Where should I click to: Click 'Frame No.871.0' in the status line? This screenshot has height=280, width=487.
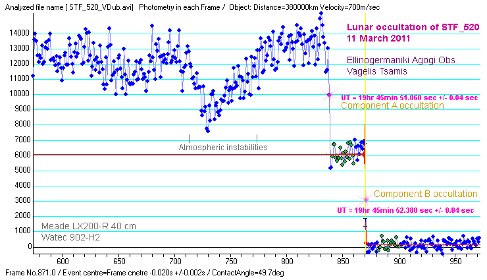[x=31, y=273]
